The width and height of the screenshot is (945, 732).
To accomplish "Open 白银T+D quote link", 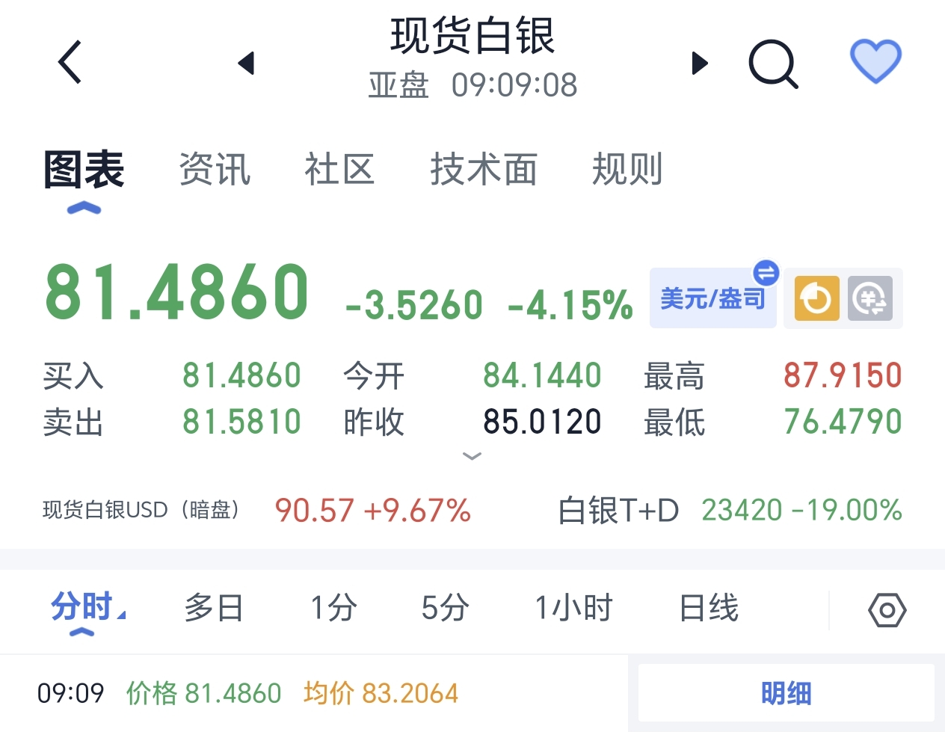I will (x=729, y=511).
